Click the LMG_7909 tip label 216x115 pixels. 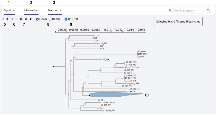[143, 54]
